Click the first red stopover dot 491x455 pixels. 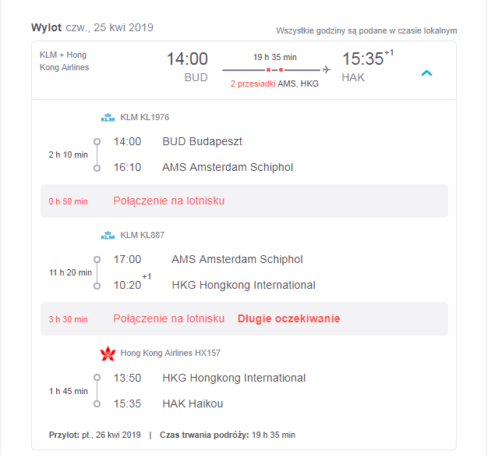click(x=268, y=69)
